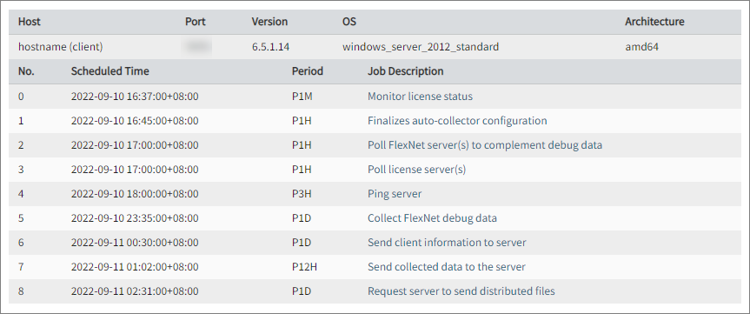
Task: Open Send collected data to the server job
Action: [x=447, y=267]
